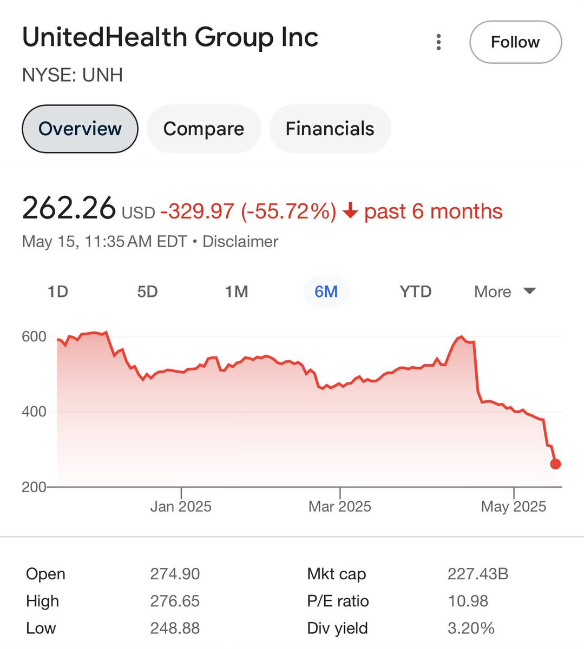Select the YTD time range
The height and width of the screenshot is (649, 584).
pos(415,292)
